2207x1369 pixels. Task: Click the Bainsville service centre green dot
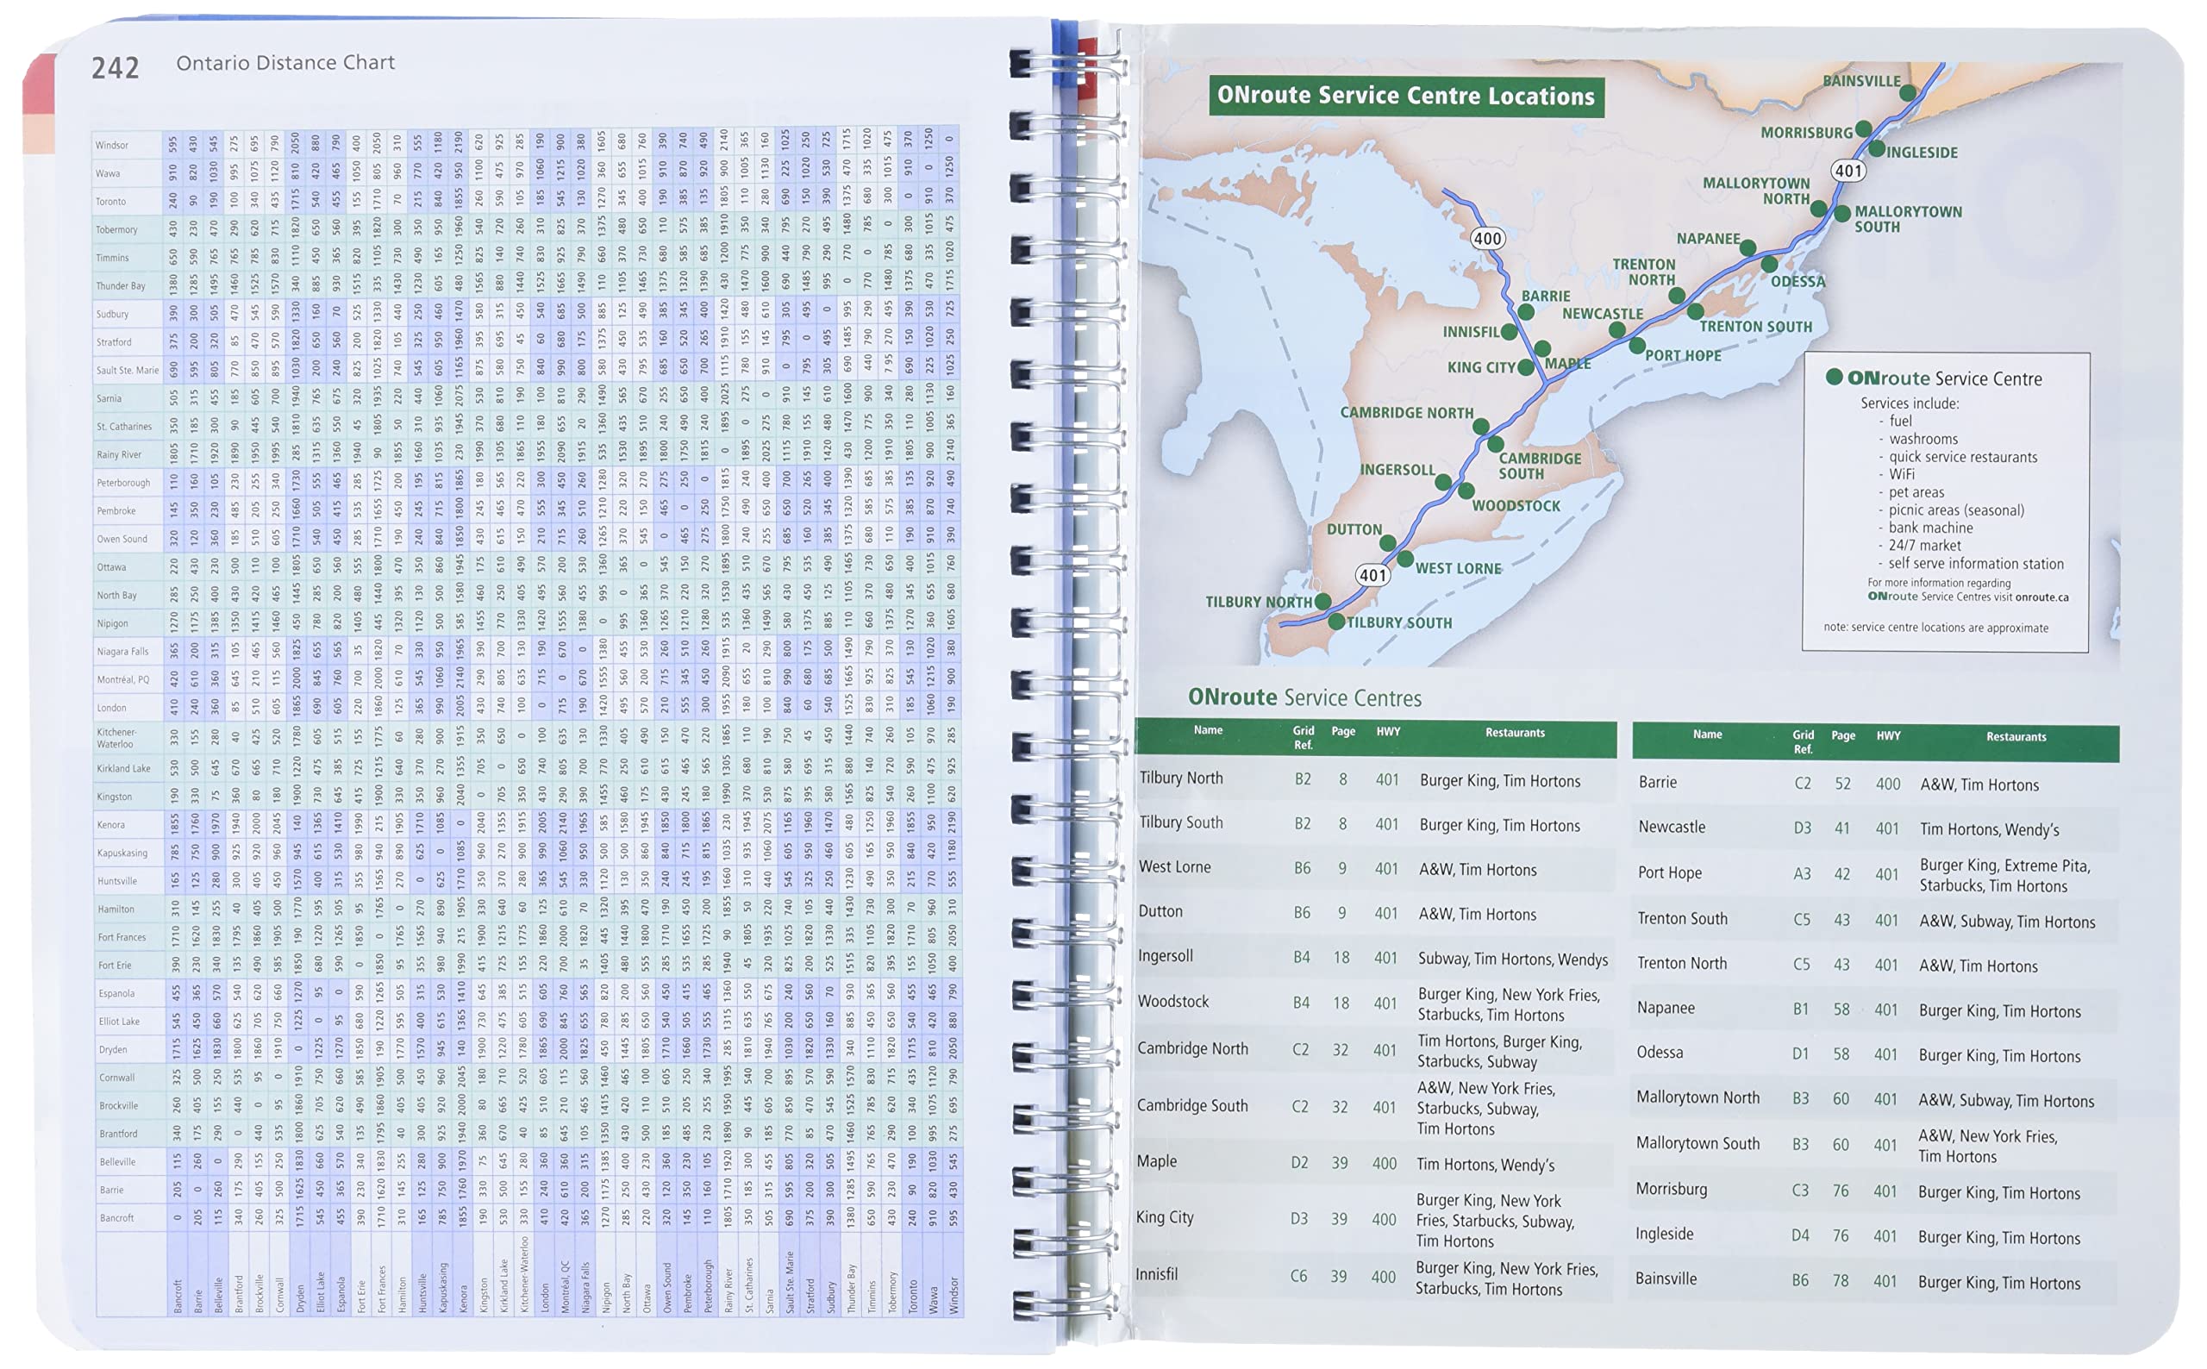tap(1907, 92)
